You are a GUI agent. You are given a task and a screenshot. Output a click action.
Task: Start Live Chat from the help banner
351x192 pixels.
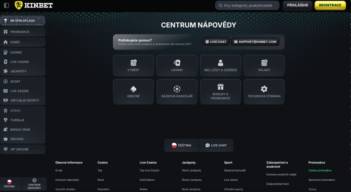[x=216, y=42]
